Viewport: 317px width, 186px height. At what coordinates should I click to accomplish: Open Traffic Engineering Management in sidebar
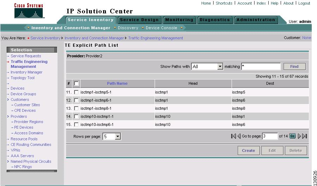(29, 64)
